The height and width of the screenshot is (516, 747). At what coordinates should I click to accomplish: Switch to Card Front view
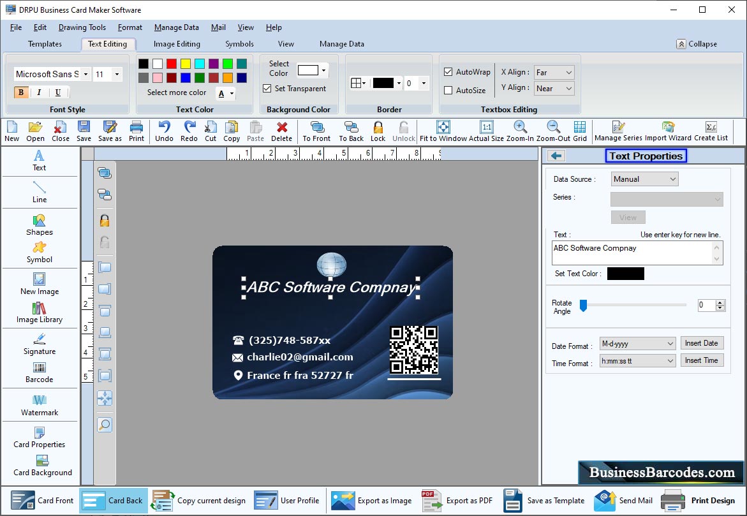(x=42, y=500)
